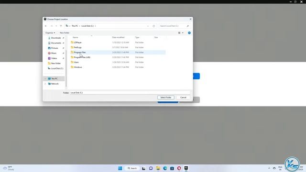The image size is (306, 172).
Task: Open Microsoft Edge from the taskbar
Action: [x=165, y=168]
